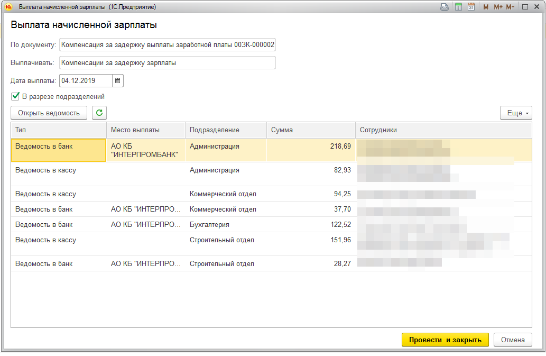Select 'Ведомость в кассу' row with 82,93
This screenshot has width=546, height=356.
tap(59, 174)
